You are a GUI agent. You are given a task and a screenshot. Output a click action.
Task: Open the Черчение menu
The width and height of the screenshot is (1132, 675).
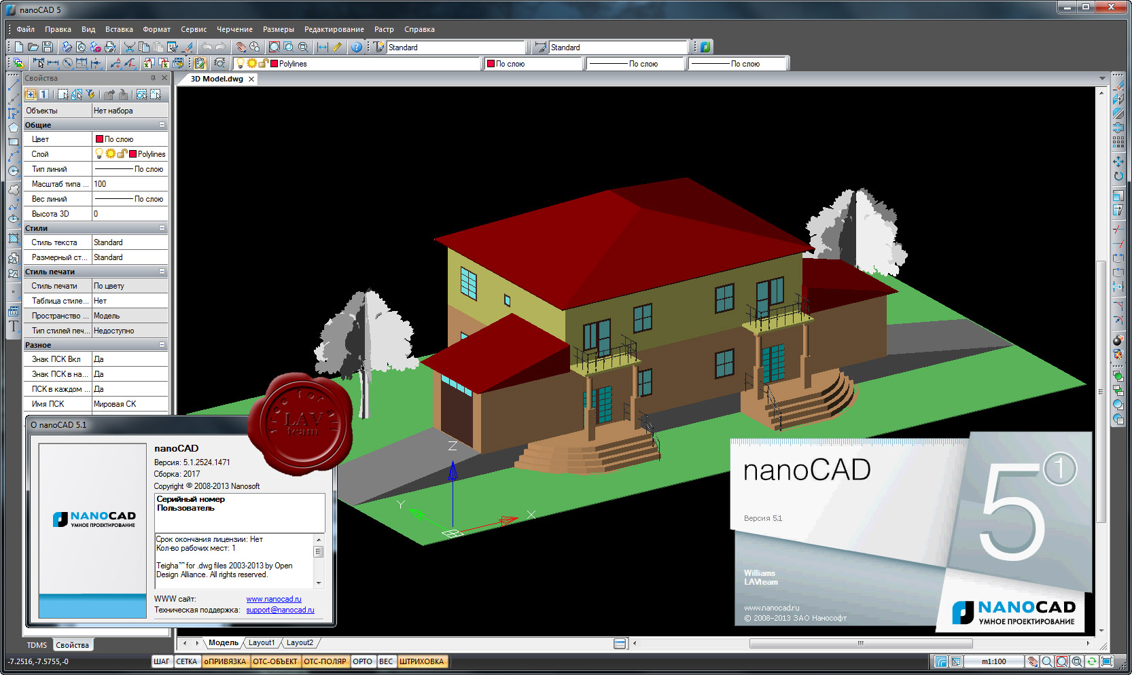[x=234, y=29]
